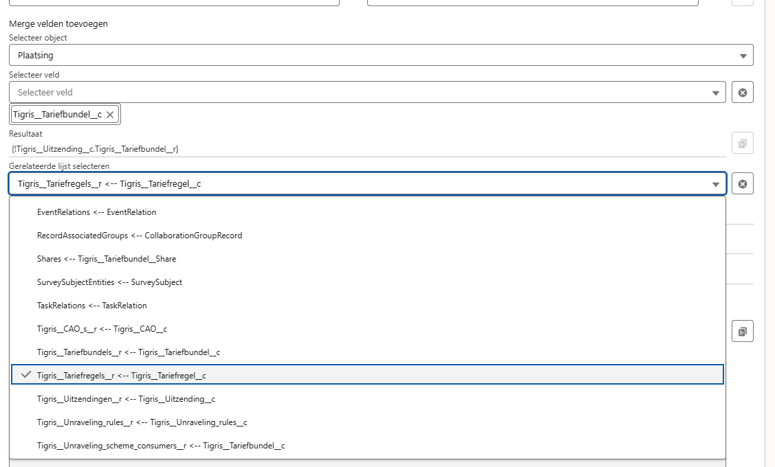Remove the Tigris__Tariefbundel__c pill
Image resolution: width=775 pixels, height=467 pixels.
tap(110, 115)
